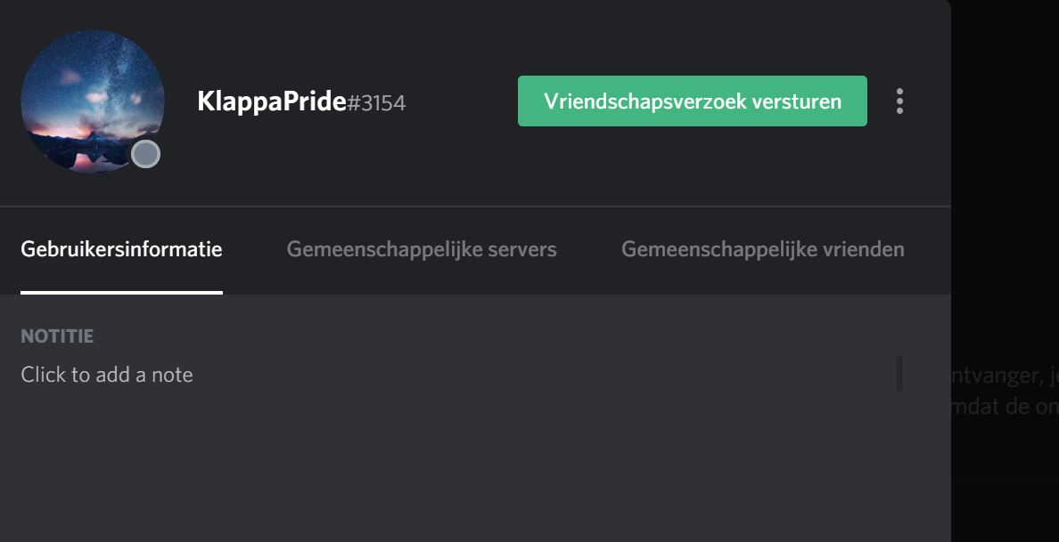Click the KlappaPride username text
This screenshot has height=542, width=1059.
[x=272, y=101]
